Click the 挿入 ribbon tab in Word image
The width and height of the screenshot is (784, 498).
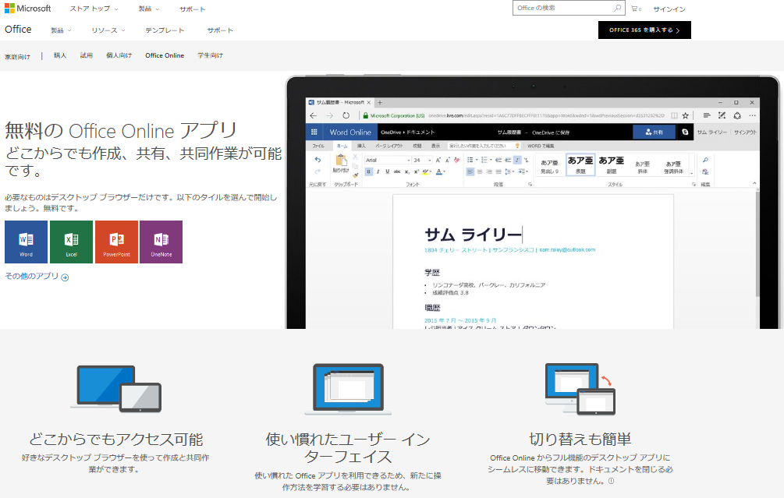coord(361,146)
